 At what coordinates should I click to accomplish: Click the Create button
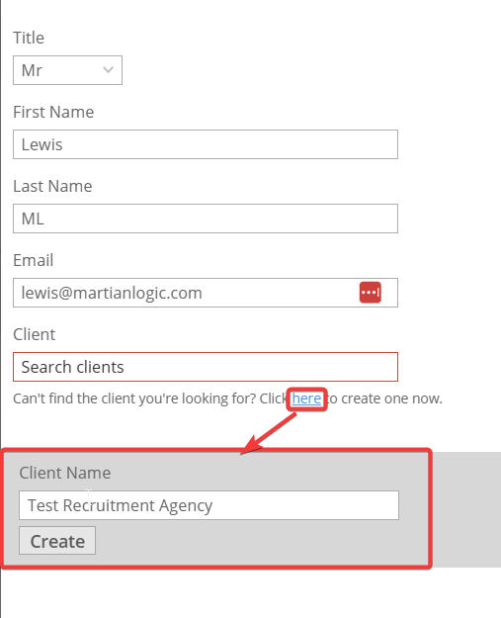tap(57, 541)
